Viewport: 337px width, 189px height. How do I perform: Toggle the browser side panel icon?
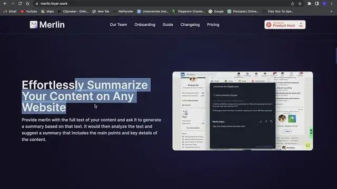317,4
